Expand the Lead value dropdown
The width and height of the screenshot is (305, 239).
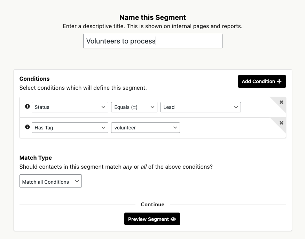tap(201, 107)
